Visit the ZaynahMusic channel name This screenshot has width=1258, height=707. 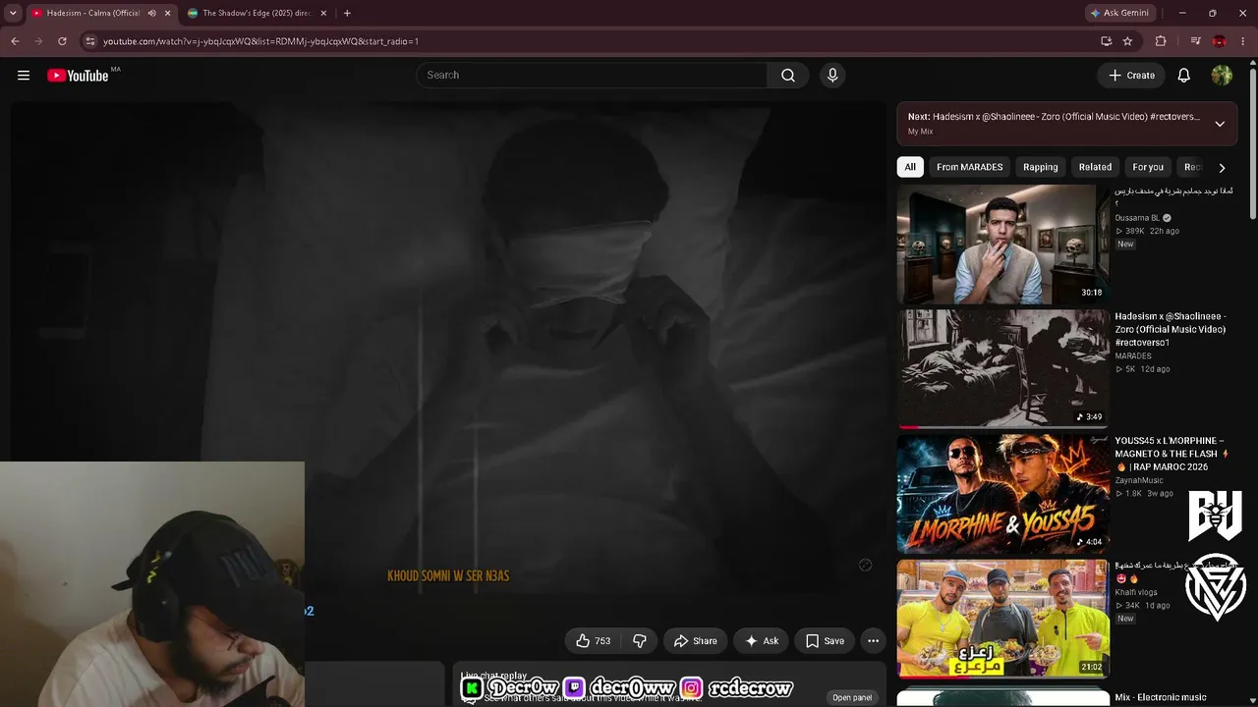click(x=1138, y=480)
